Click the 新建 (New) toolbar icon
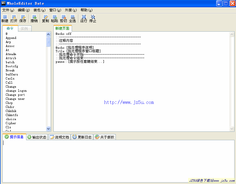The image size is (236, 184). click(5, 19)
